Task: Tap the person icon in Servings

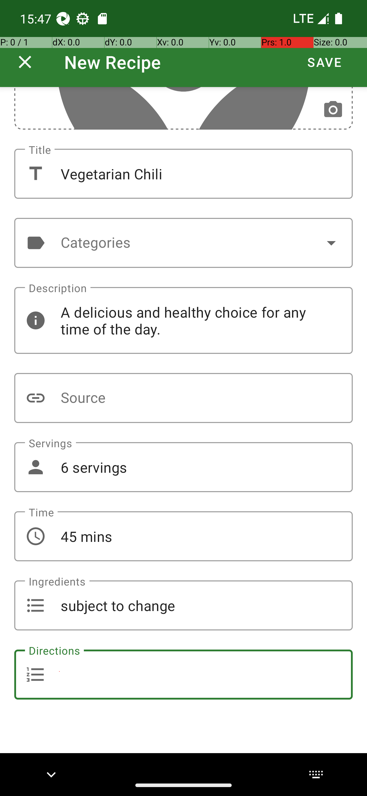Action: [x=35, y=467]
